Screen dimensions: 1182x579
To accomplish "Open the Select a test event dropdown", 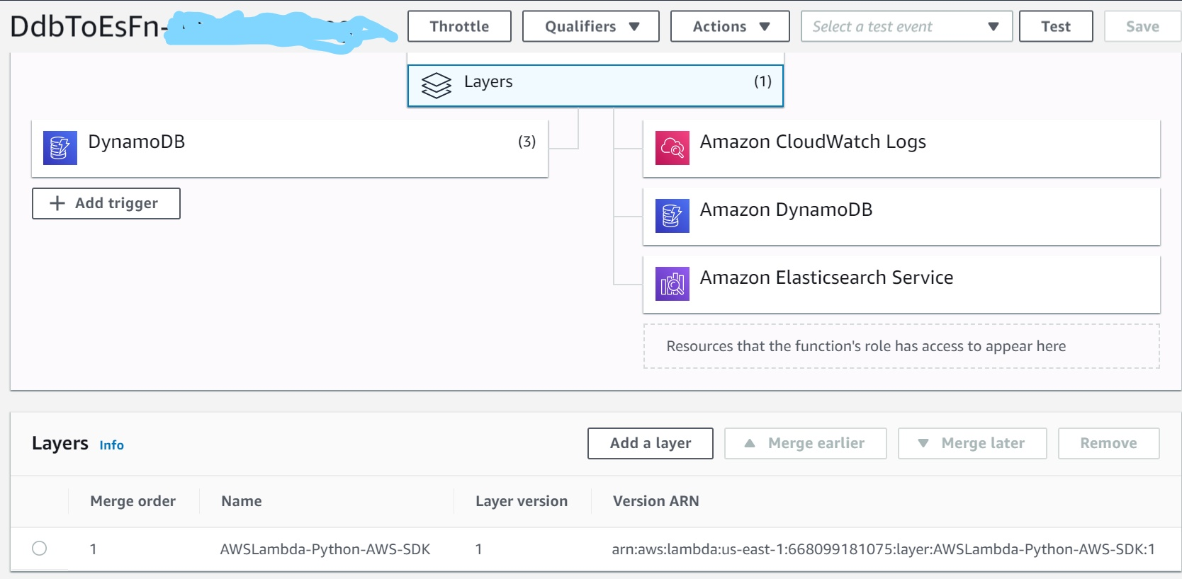I will click(x=906, y=26).
